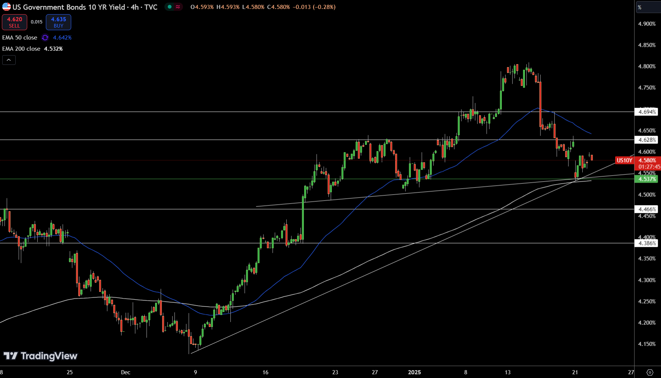Click the 21 date label on time axis
Screen dimensions: 661x378
[575, 372]
